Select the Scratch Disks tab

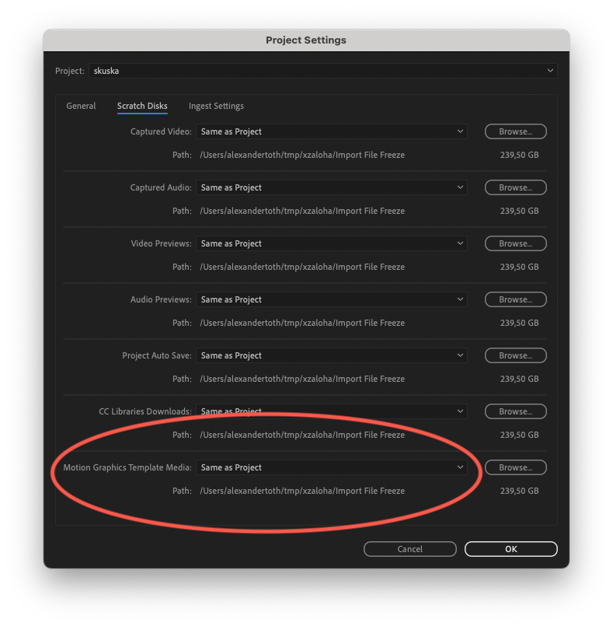(x=142, y=106)
